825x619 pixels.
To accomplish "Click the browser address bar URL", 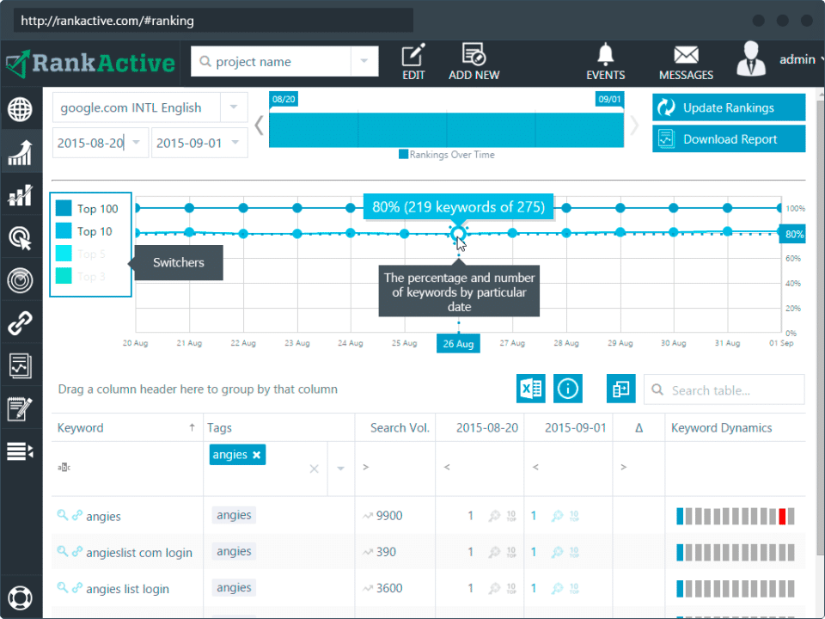I will tap(107, 21).
